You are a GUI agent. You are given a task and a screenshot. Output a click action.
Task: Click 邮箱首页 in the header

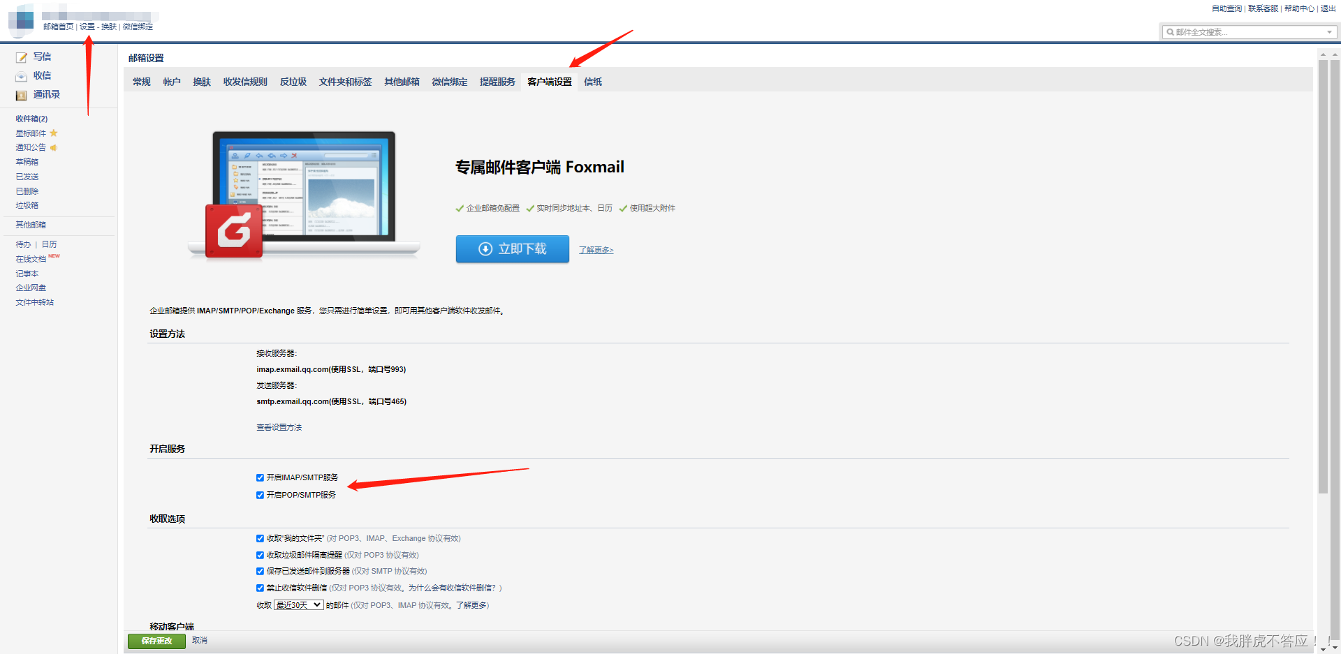point(58,27)
